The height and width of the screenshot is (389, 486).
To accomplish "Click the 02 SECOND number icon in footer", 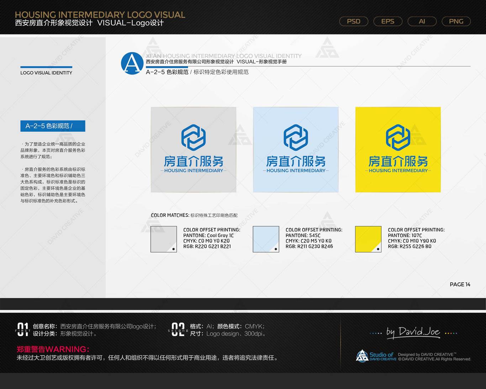I will coord(178,330).
